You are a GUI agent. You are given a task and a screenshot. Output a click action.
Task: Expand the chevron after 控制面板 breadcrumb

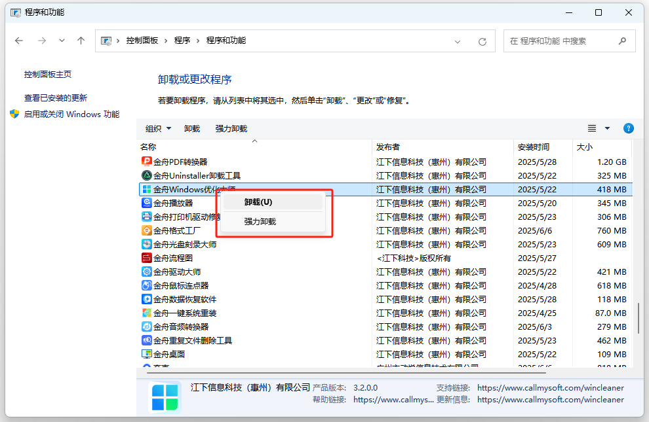point(166,41)
